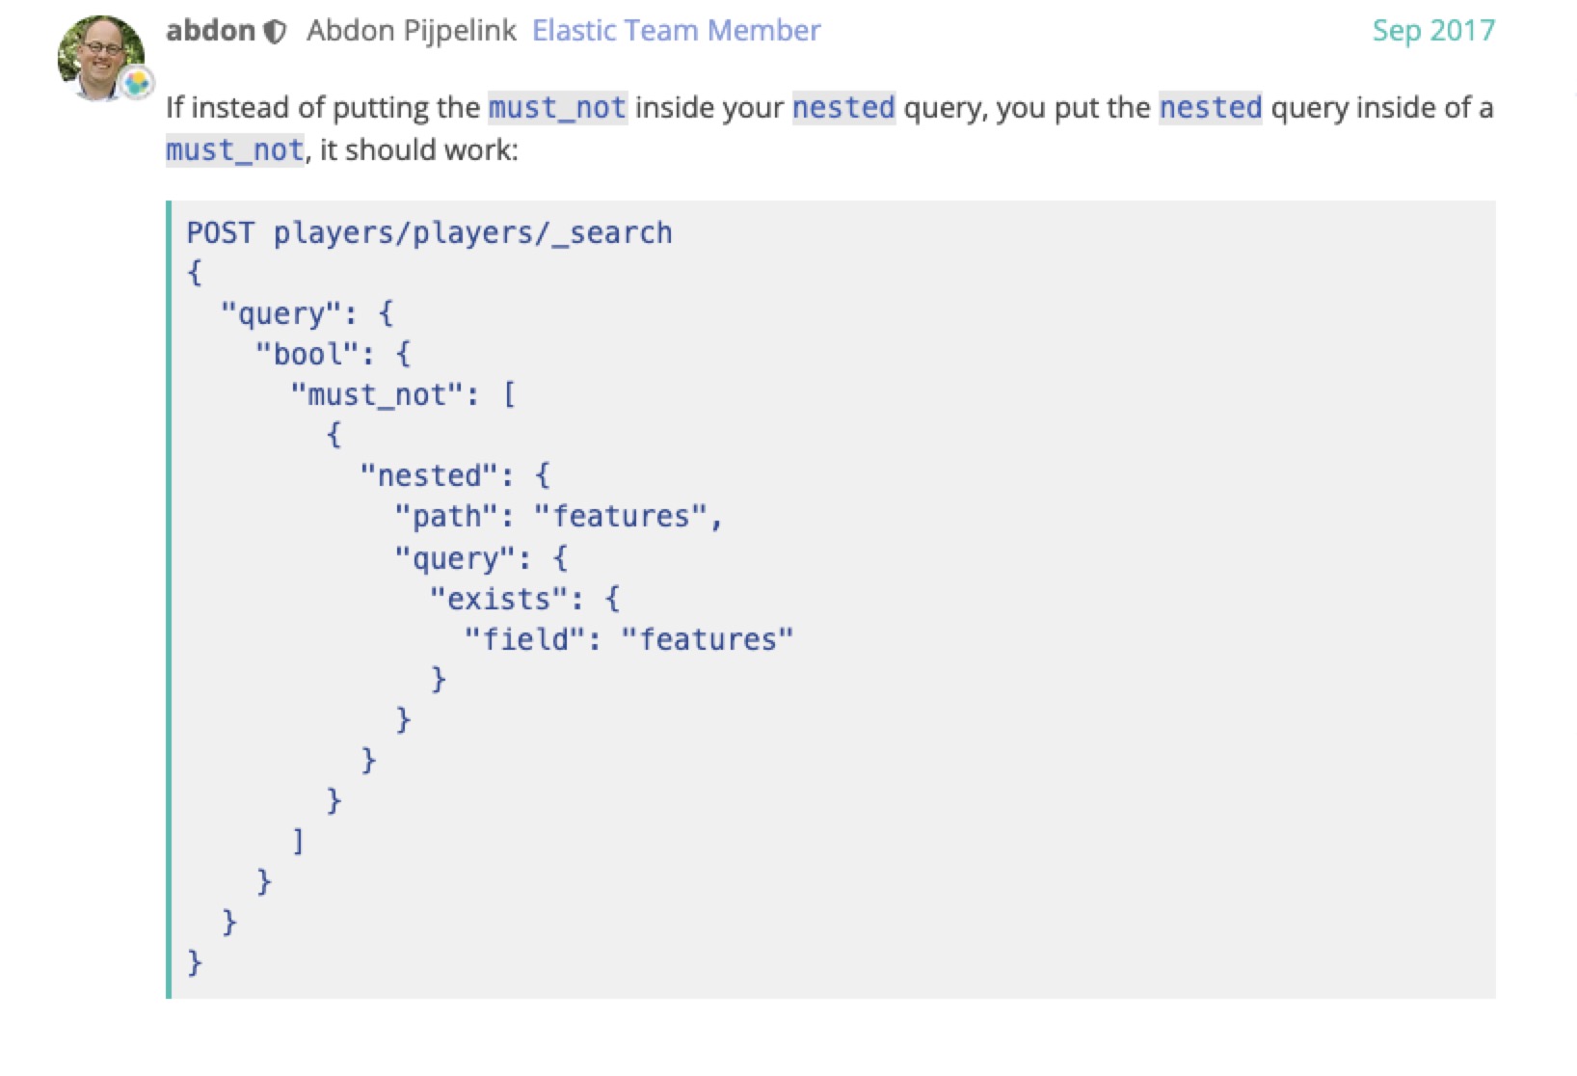
Task: Click the "path": "features" code line
Action: point(558,516)
